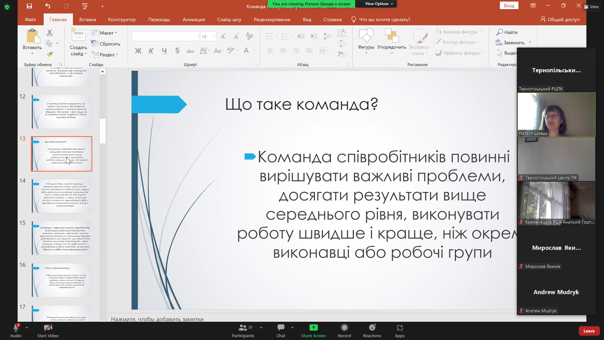
Task: Toggle Zoom Audio microphone
Action: tap(16, 331)
